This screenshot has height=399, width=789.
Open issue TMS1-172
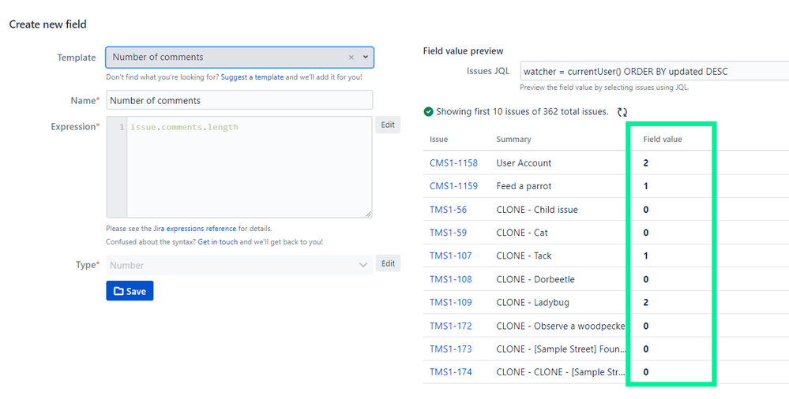click(450, 326)
